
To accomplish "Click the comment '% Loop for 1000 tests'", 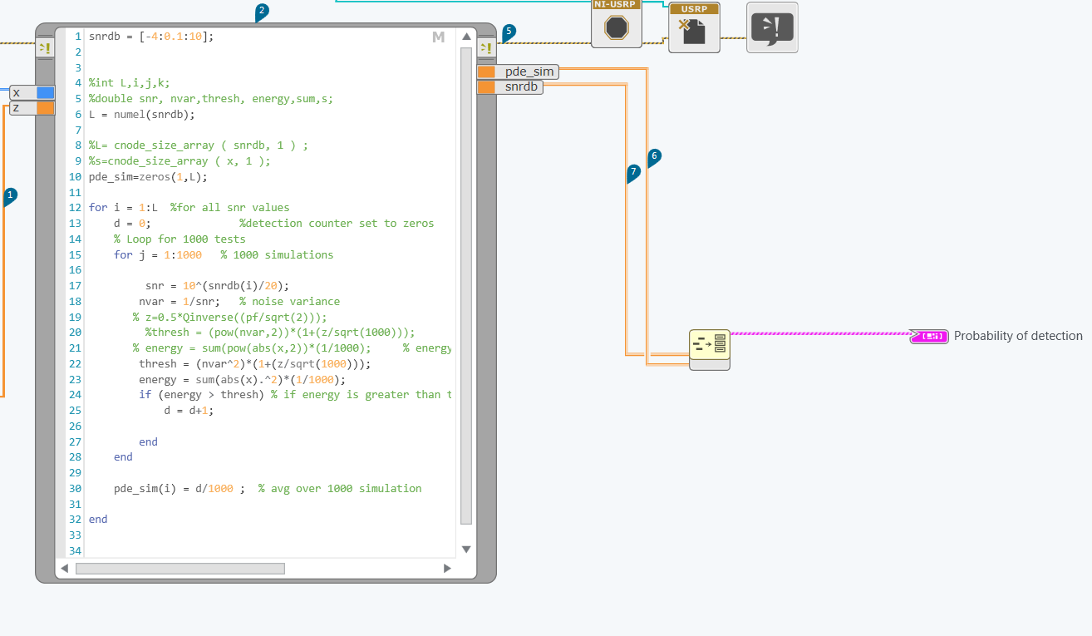I will (180, 239).
